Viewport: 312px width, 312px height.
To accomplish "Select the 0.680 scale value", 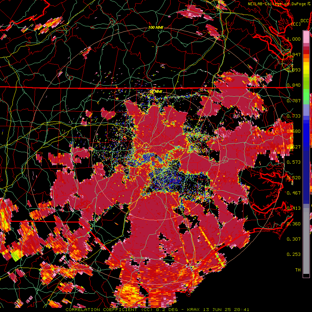I will 294,131.
